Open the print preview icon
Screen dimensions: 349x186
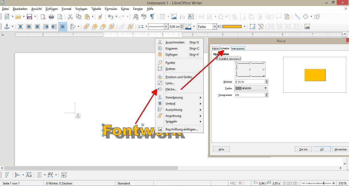[60, 17]
